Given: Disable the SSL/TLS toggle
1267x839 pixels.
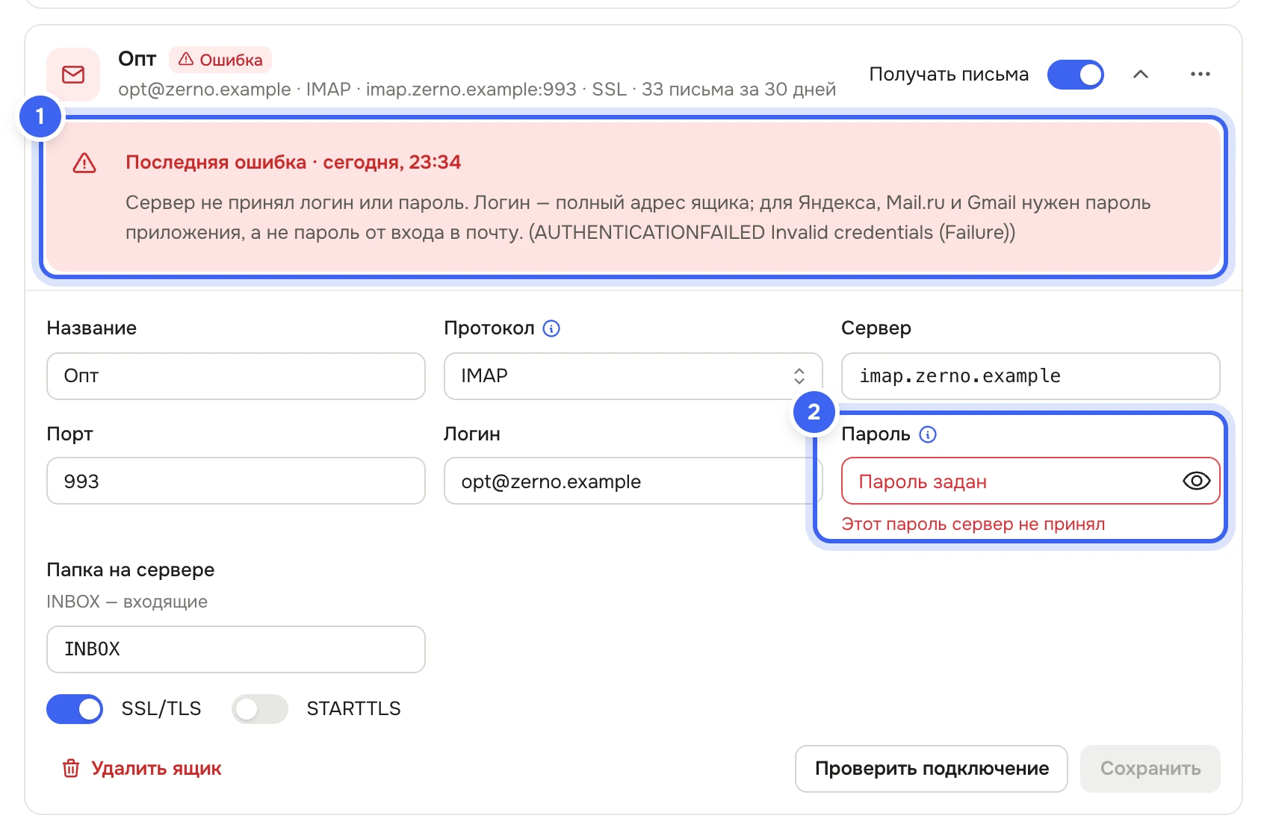Looking at the screenshot, I should (x=75, y=709).
